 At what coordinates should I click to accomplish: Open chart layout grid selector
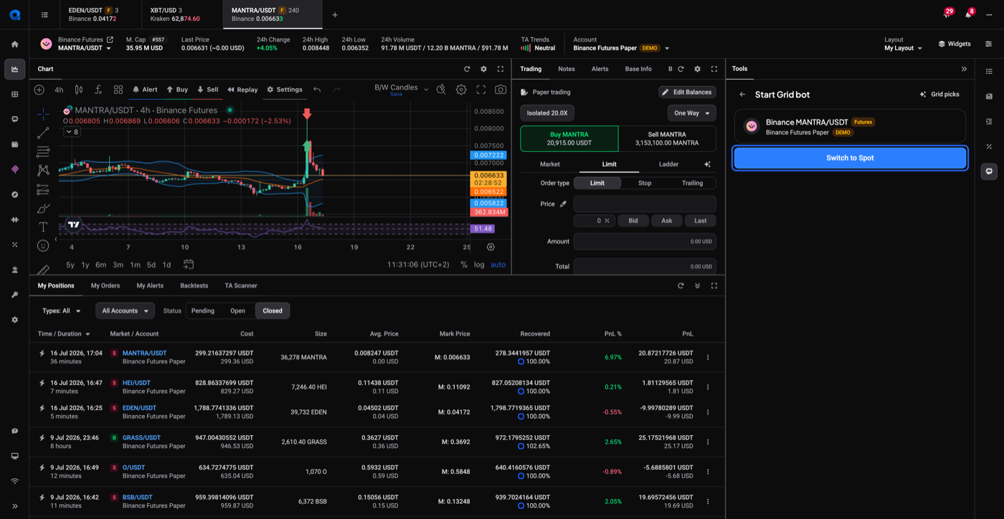point(118,90)
